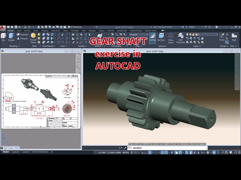
Task: Open the Solid ribbon tab
Action: pyautogui.click(x=19, y=31)
